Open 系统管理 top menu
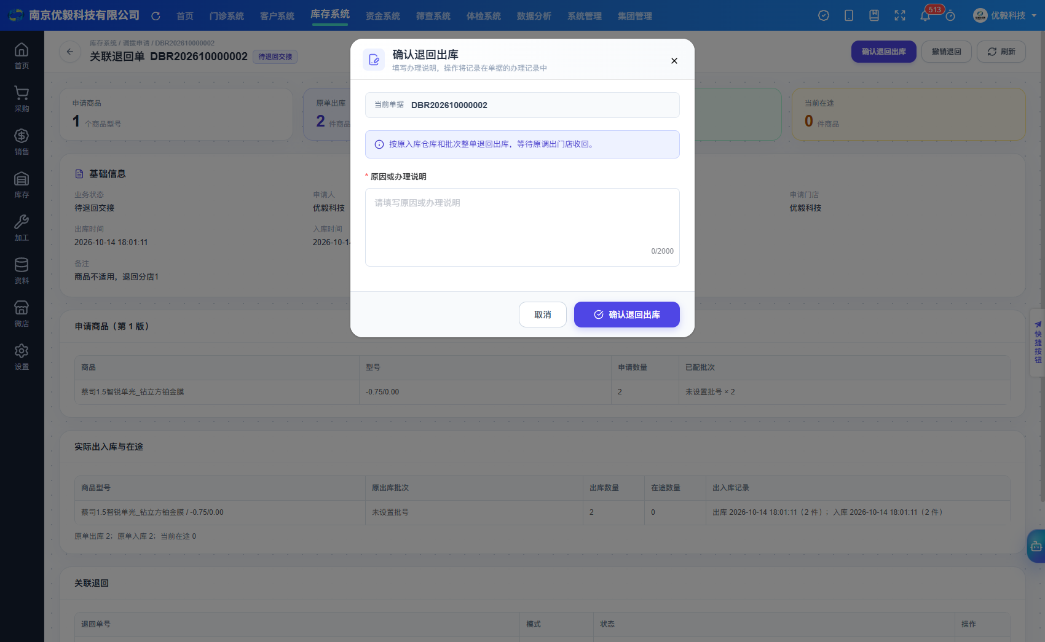 [585, 16]
